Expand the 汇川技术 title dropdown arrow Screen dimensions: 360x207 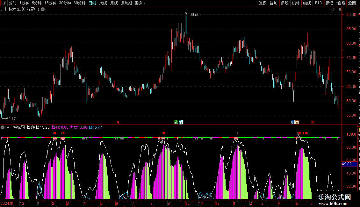pos(43,10)
